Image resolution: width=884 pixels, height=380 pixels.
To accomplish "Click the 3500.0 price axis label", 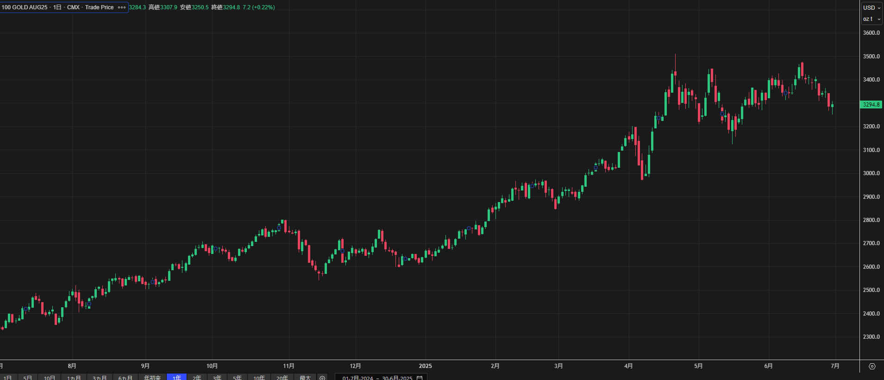I will pos(871,57).
